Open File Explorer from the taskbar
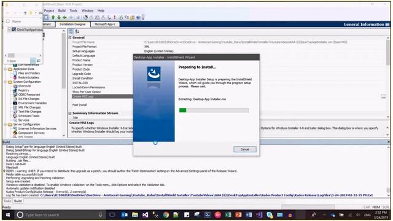This screenshot has width=393, height=221. click(x=135, y=215)
